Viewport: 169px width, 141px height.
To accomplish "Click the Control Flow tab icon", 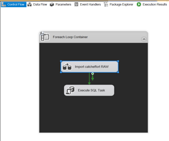I will point(4,5).
